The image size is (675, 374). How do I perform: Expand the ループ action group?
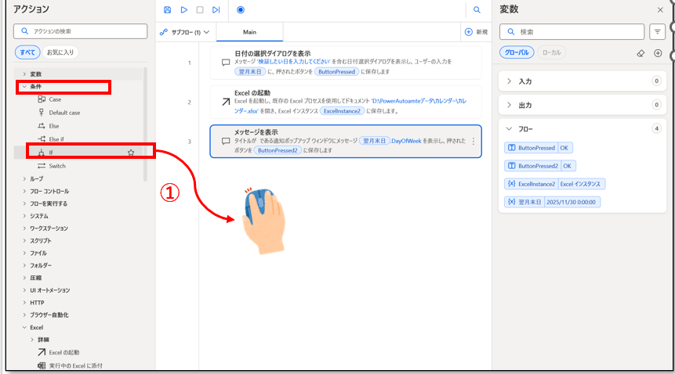click(24, 178)
